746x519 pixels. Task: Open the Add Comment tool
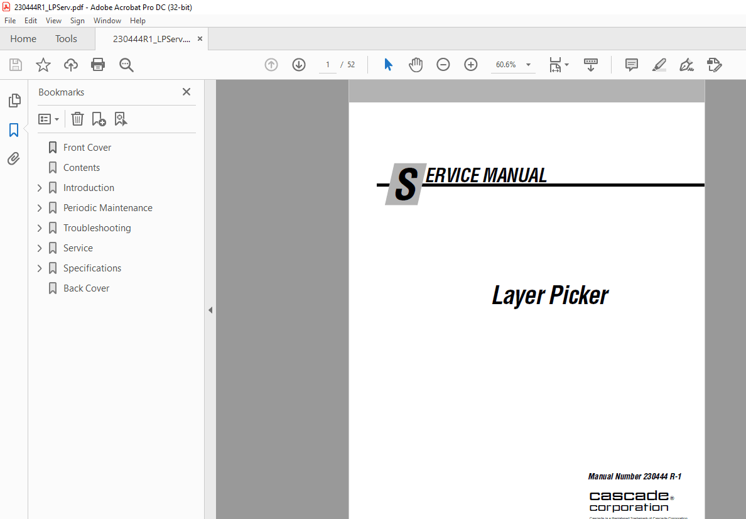tap(630, 65)
